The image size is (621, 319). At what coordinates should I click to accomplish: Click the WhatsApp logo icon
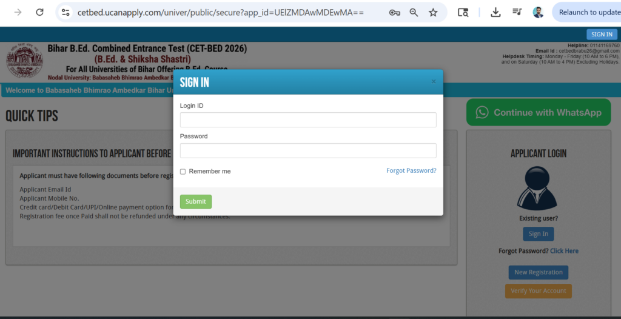482,113
